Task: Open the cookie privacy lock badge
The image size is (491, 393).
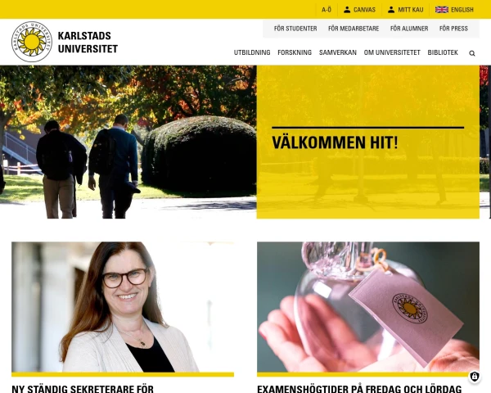Action: coord(475,377)
